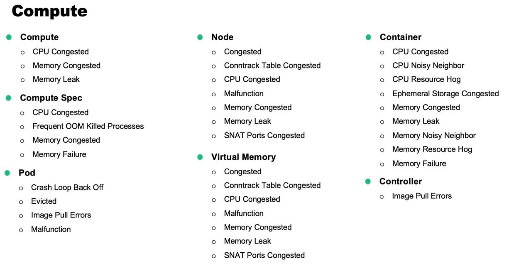The height and width of the screenshot is (266, 509).
Task: Click Memory Resource Hog under Container
Action: pyautogui.click(x=432, y=149)
